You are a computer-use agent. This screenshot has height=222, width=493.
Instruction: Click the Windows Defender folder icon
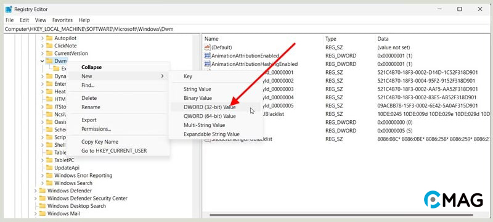click(42, 191)
